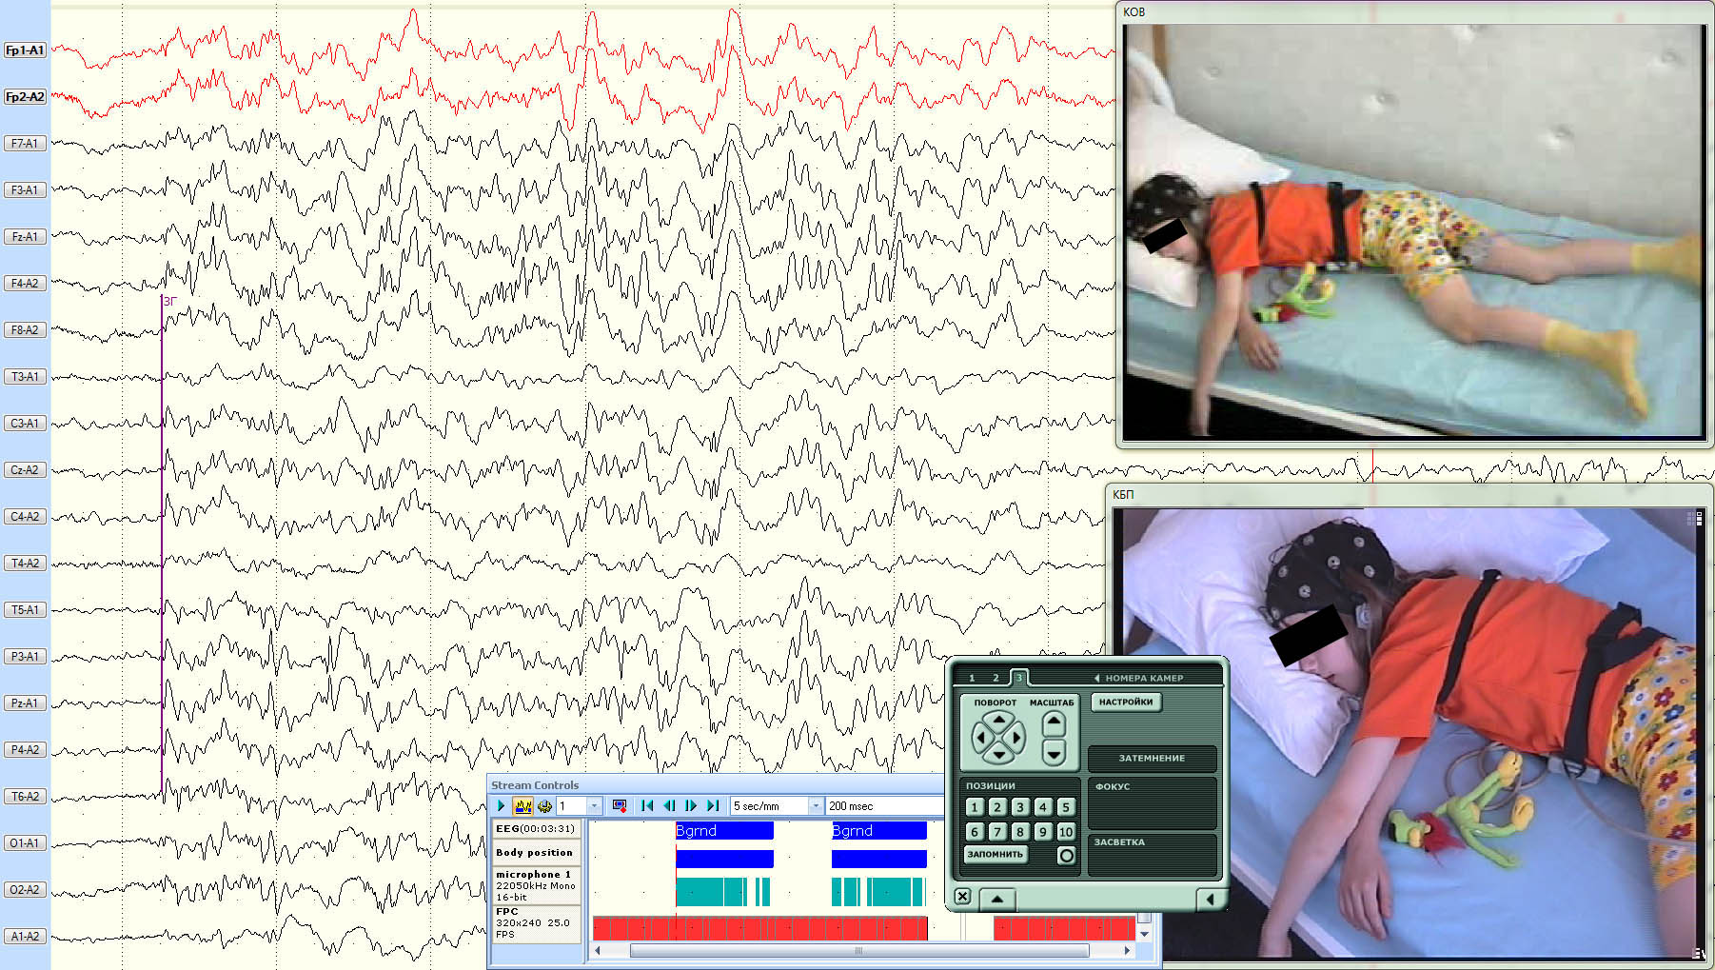Open the playback speed dropdown showing 1
Viewport: 1715px width, 970px height.
(594, 806)
